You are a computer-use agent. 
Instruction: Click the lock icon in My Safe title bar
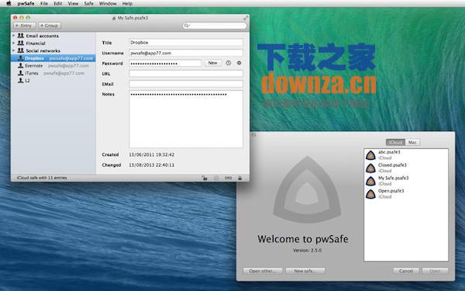pyautogui.click(x=114, y=18)
